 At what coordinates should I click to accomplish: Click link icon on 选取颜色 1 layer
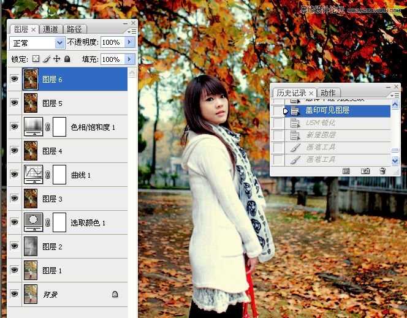click(48, 222)
